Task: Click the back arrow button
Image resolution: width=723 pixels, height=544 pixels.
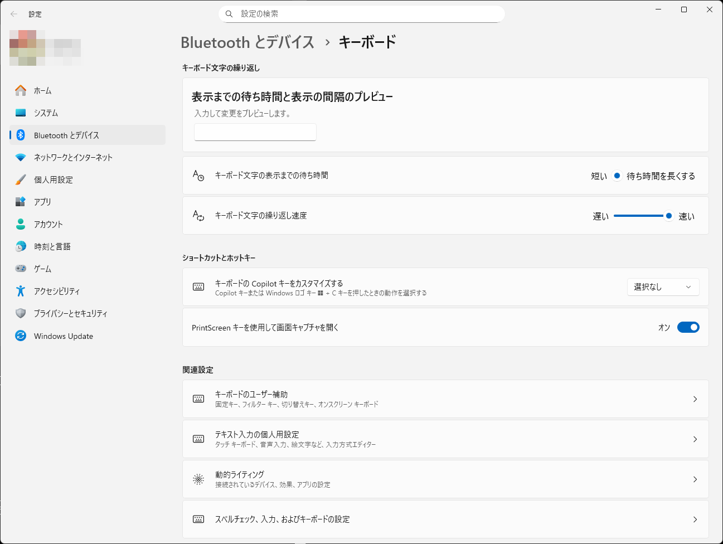Action: tap(13, 14)
